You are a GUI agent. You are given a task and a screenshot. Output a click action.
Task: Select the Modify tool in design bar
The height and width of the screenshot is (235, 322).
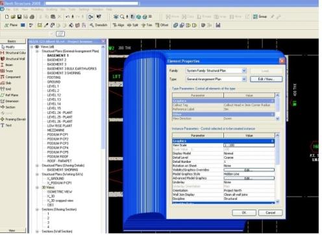pos(8,47)
